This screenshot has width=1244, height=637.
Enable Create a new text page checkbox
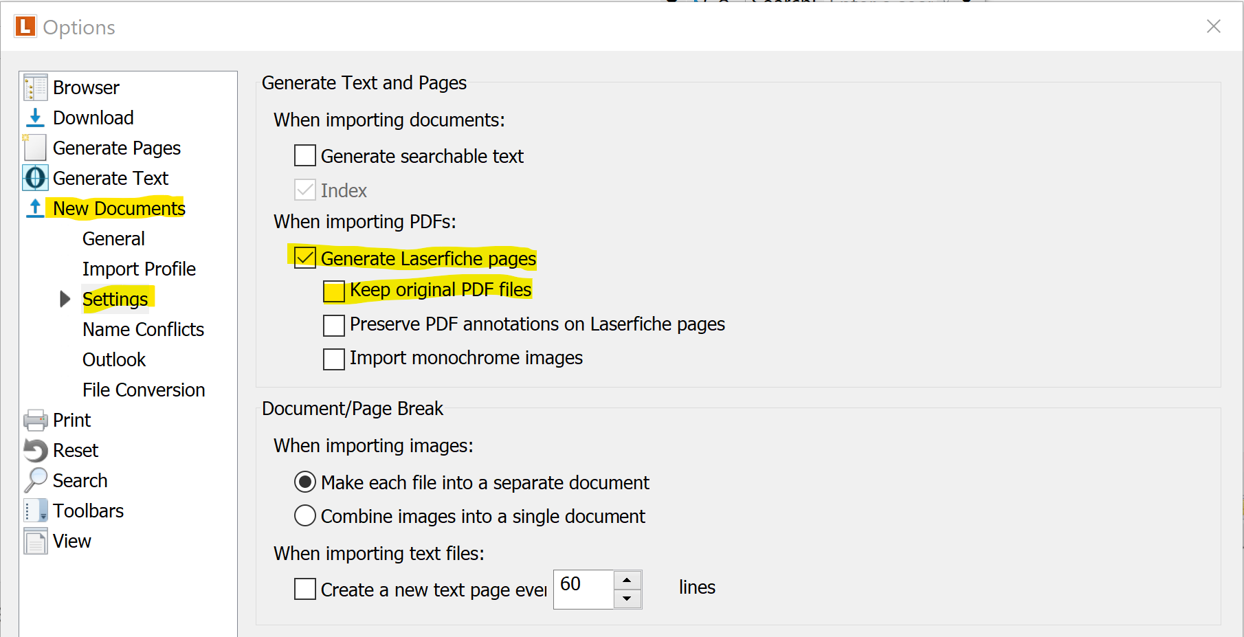(305, 589)
